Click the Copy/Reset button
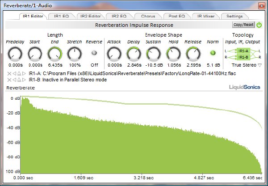The width and height of the screenshot is (268, 186). point(243,25)
